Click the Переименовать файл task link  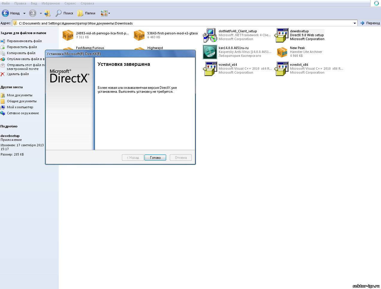tap(24, 41)
